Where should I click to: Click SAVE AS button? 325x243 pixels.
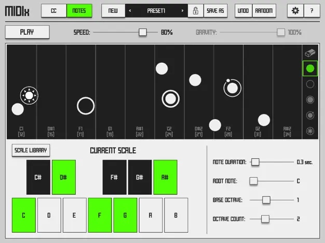pos(215,10)
